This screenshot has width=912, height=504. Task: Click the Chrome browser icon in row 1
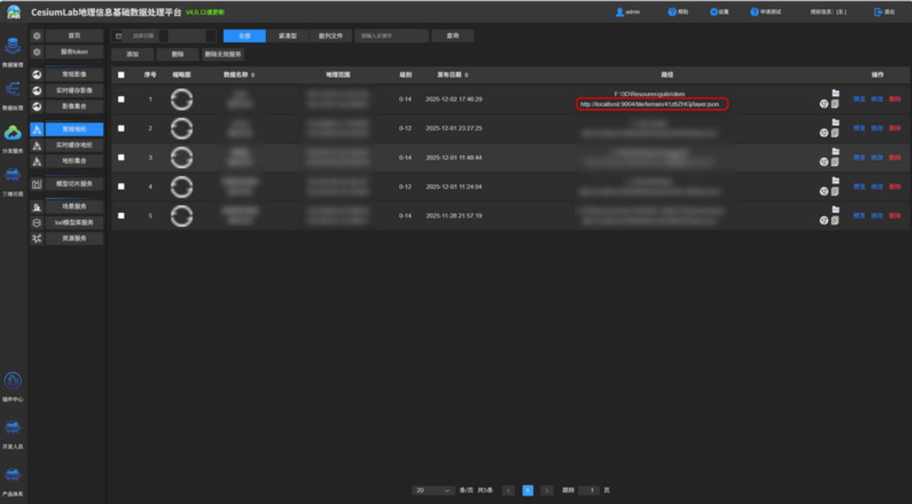(x=823, y=104)
